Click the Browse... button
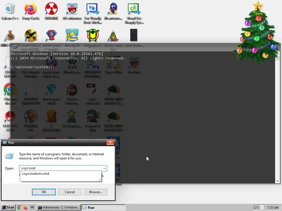The image size is (282, 211). pos(96,192)
